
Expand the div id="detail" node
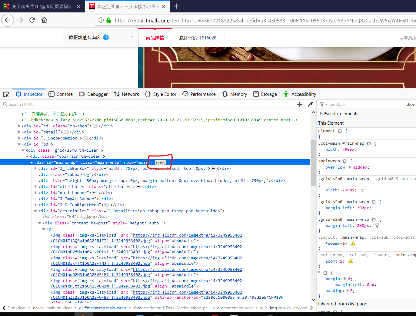point(19,132)
